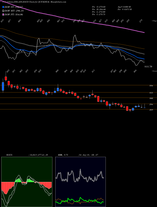Click the 315 price level label
This screenshot has width=157, height=207.
point(151,93)
